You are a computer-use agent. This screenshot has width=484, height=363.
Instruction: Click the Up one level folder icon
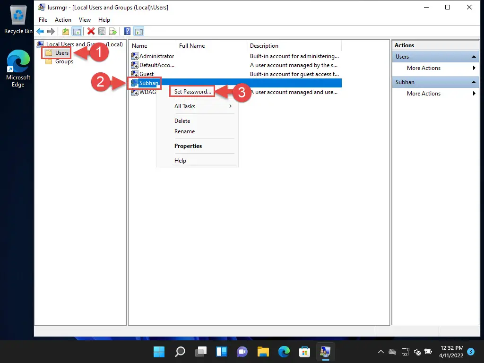(66, 32)
